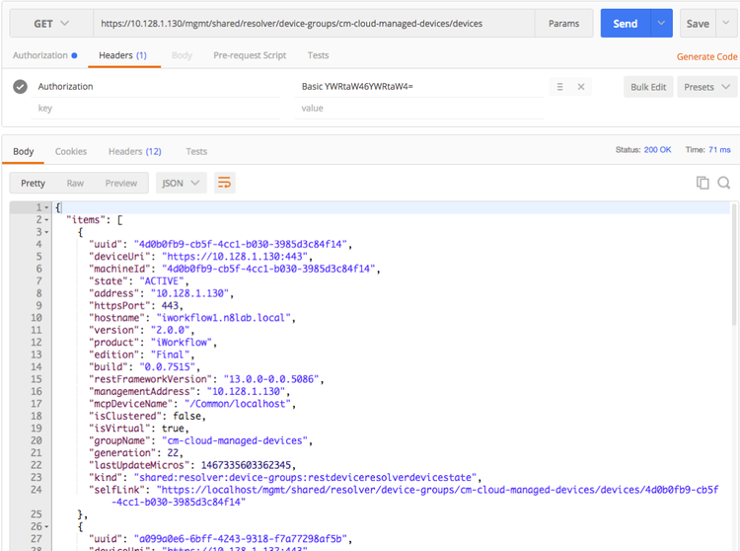740x551 pixels.
Task: Open the JSON format dropdown
Action: [182, 183]
